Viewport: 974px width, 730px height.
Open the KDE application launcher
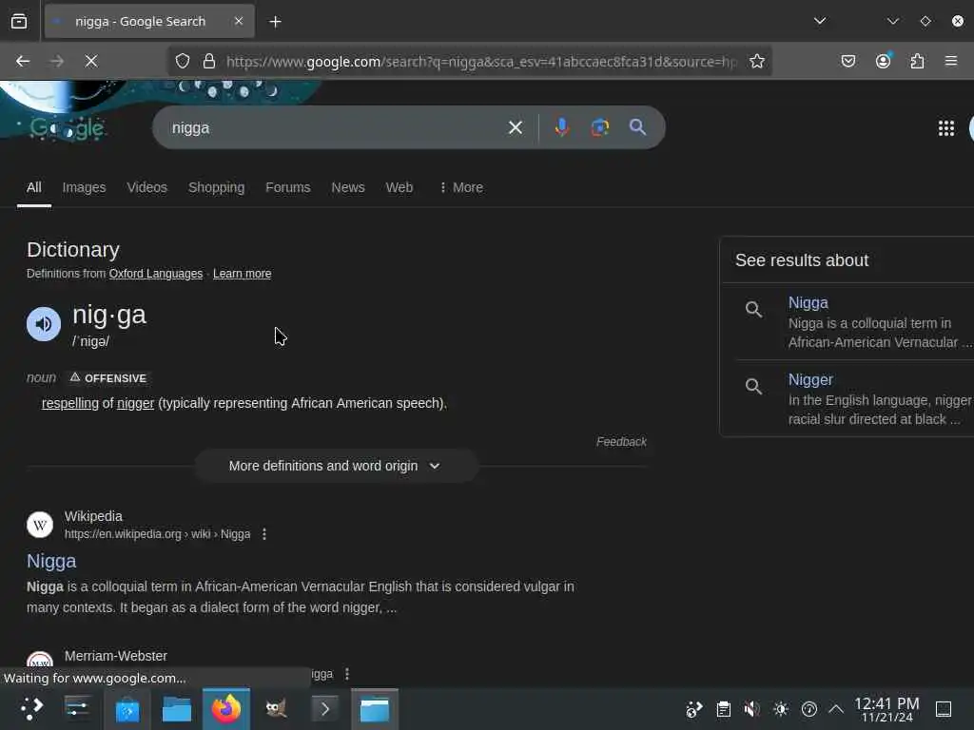coord(31,709)
